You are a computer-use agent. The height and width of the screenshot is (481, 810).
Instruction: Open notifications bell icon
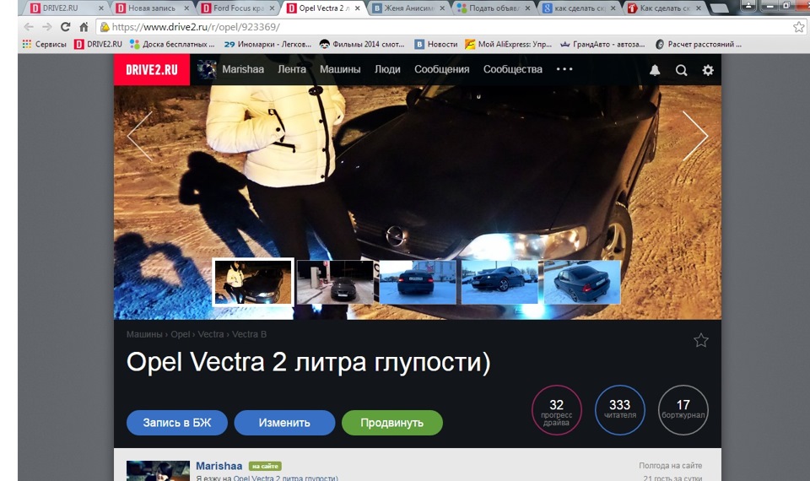pyautogui.click(x=655, y=70)
